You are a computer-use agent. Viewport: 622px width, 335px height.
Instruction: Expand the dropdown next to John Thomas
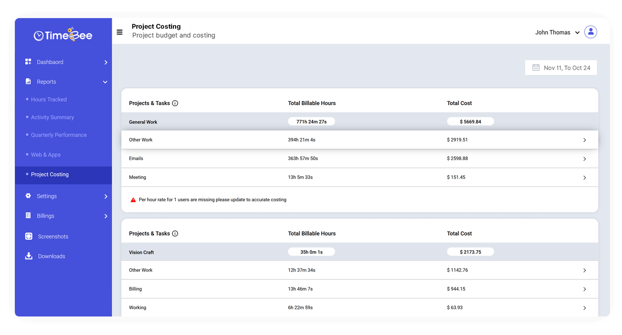[x=577, y=32]
